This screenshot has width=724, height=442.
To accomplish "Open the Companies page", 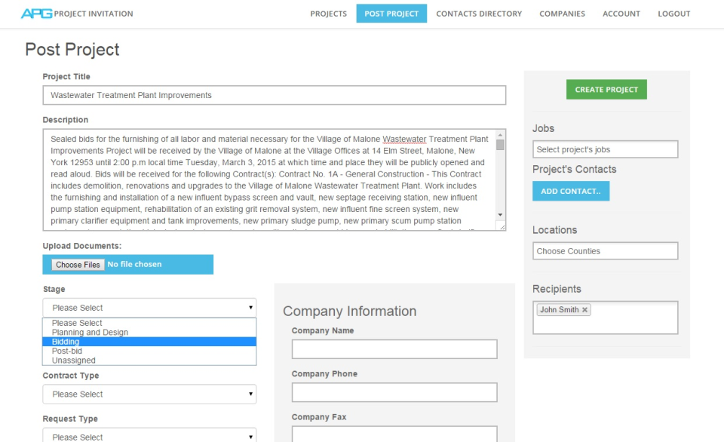I will (x=562, y=14).
